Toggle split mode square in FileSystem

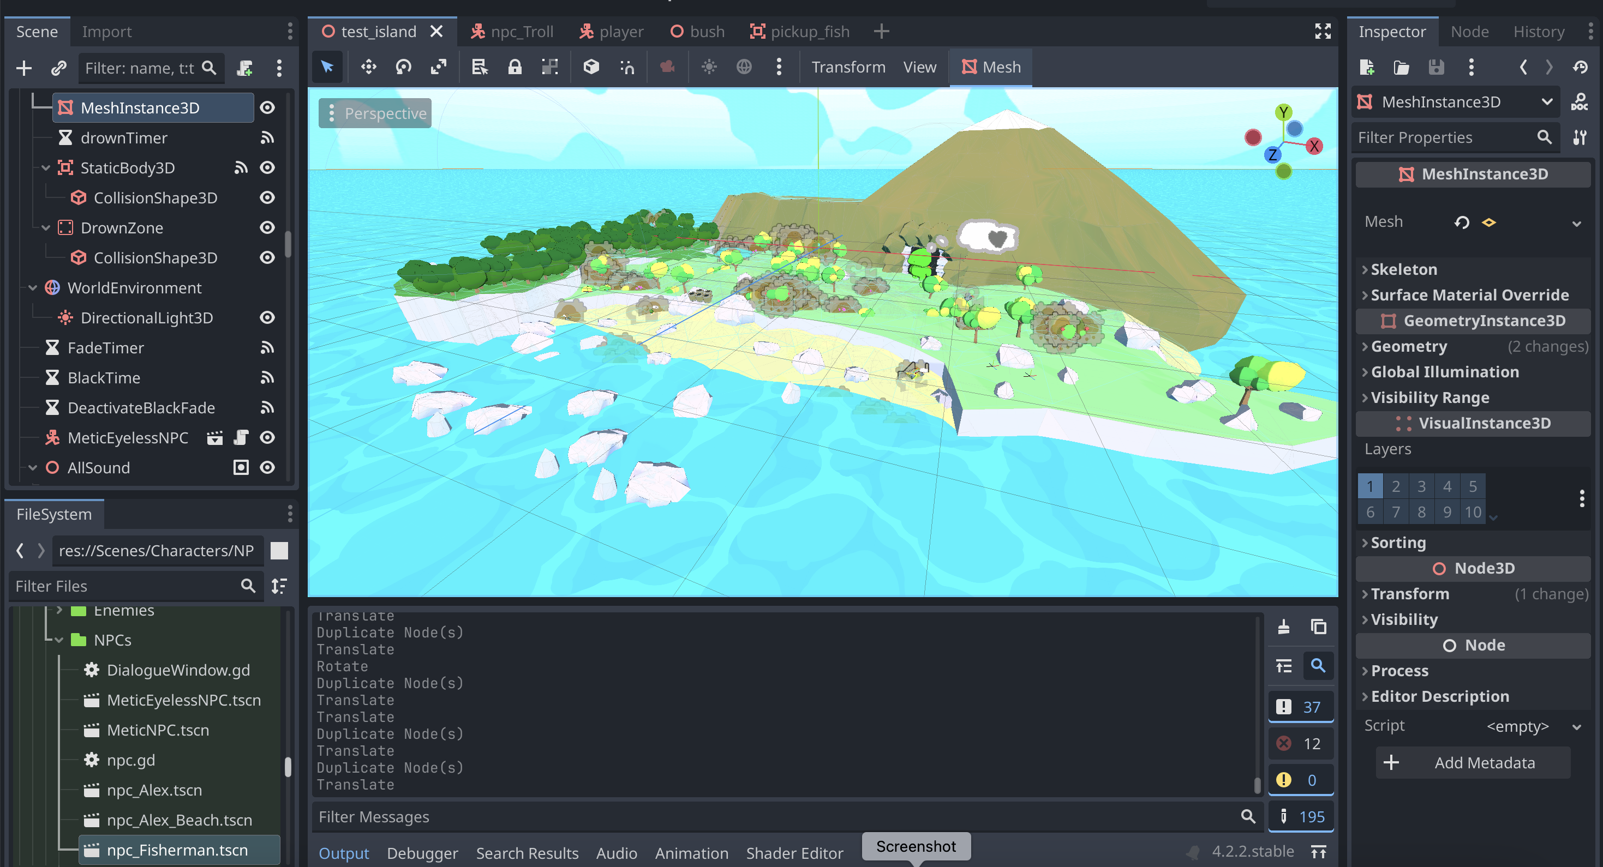tap(279, 550)
